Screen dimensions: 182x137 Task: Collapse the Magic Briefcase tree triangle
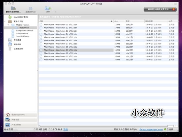pyautogui.click(x=5, y=21)
